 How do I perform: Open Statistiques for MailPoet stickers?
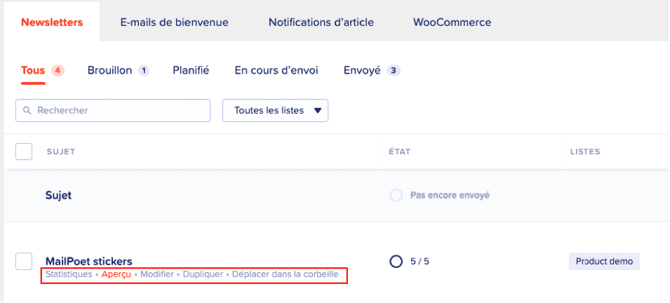68,275
